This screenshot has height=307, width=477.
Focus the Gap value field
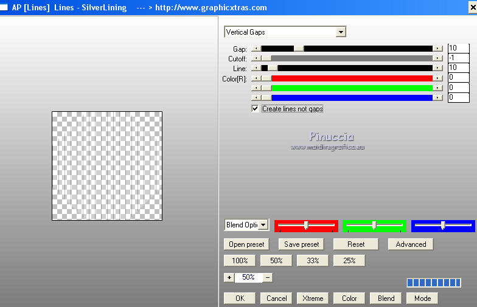(459, 48)
